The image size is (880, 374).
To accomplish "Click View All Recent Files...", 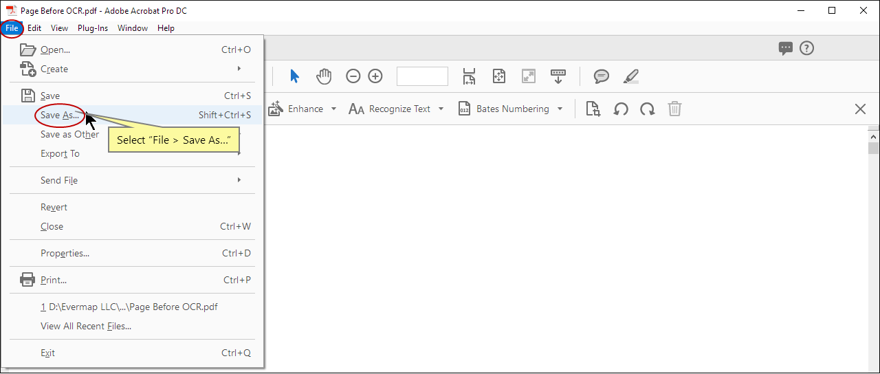I will [86, 327].
